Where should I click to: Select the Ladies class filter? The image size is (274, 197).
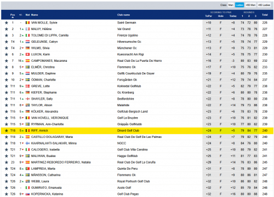[x=239, y=5]
